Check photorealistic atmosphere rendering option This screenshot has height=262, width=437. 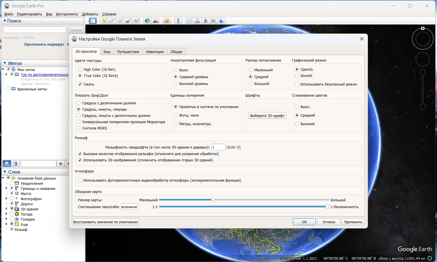point(80,180)
